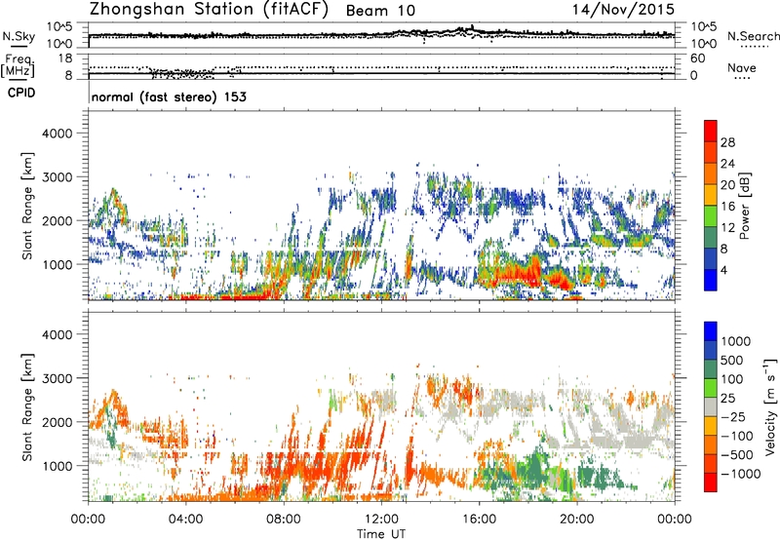The image size is (780, 540).
Task: Click the 3000 tick on the velocity panel
Action: pyautogui.click(x=58, y=378)
